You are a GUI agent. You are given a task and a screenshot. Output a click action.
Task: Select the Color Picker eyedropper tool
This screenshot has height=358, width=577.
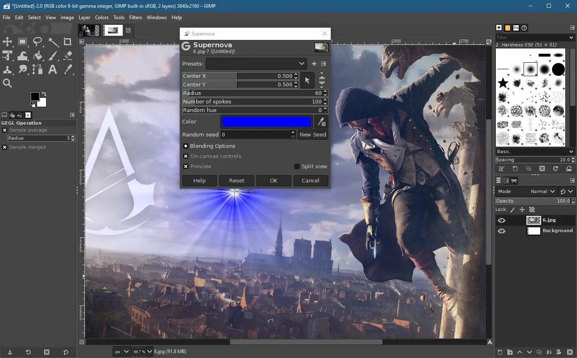coord(68,69)
